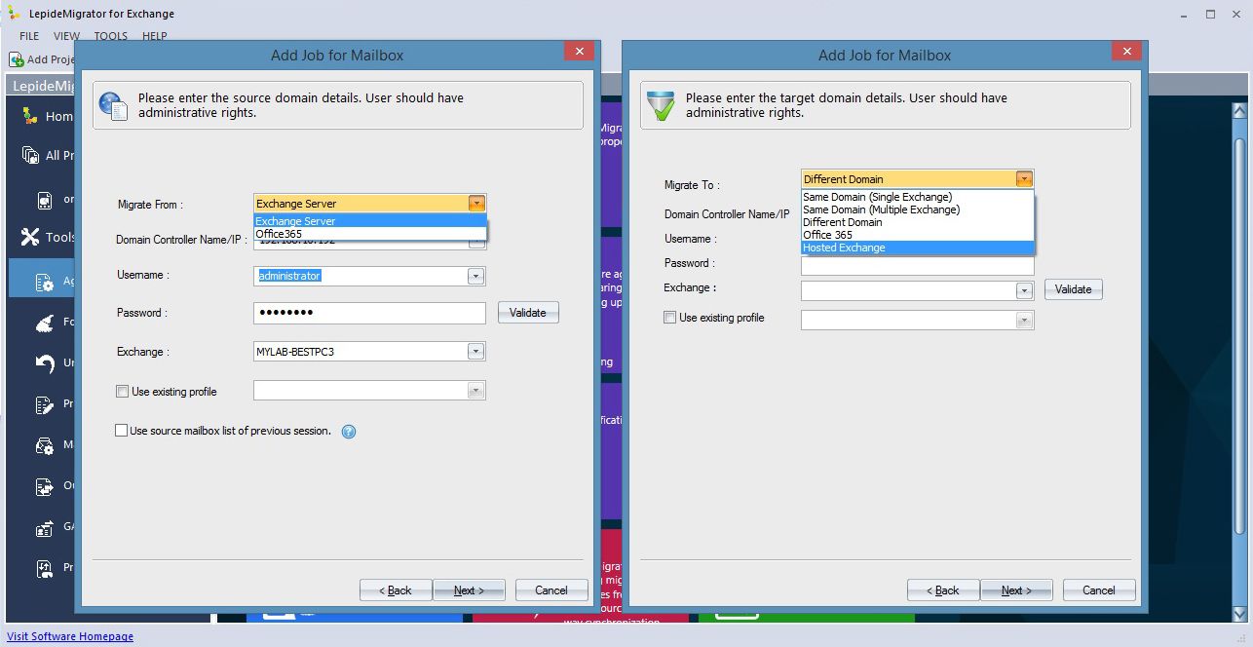Viewport: 1253px width, 647px height.
Task: Close the target Add Job dialog
Action: (x=1126, y=52)
